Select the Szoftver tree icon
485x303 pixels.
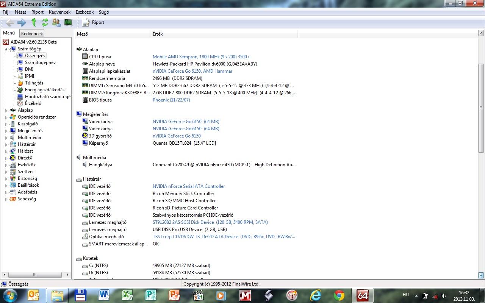(13, 172)
